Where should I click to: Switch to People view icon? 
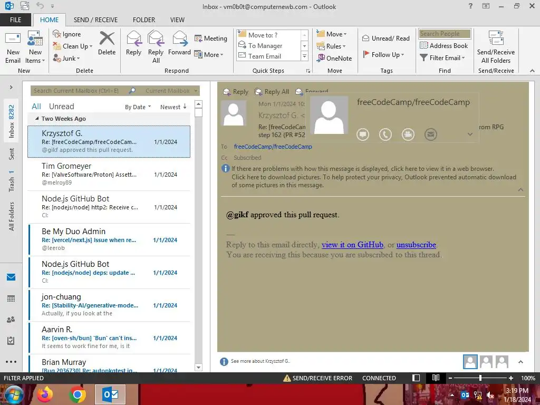11,320
